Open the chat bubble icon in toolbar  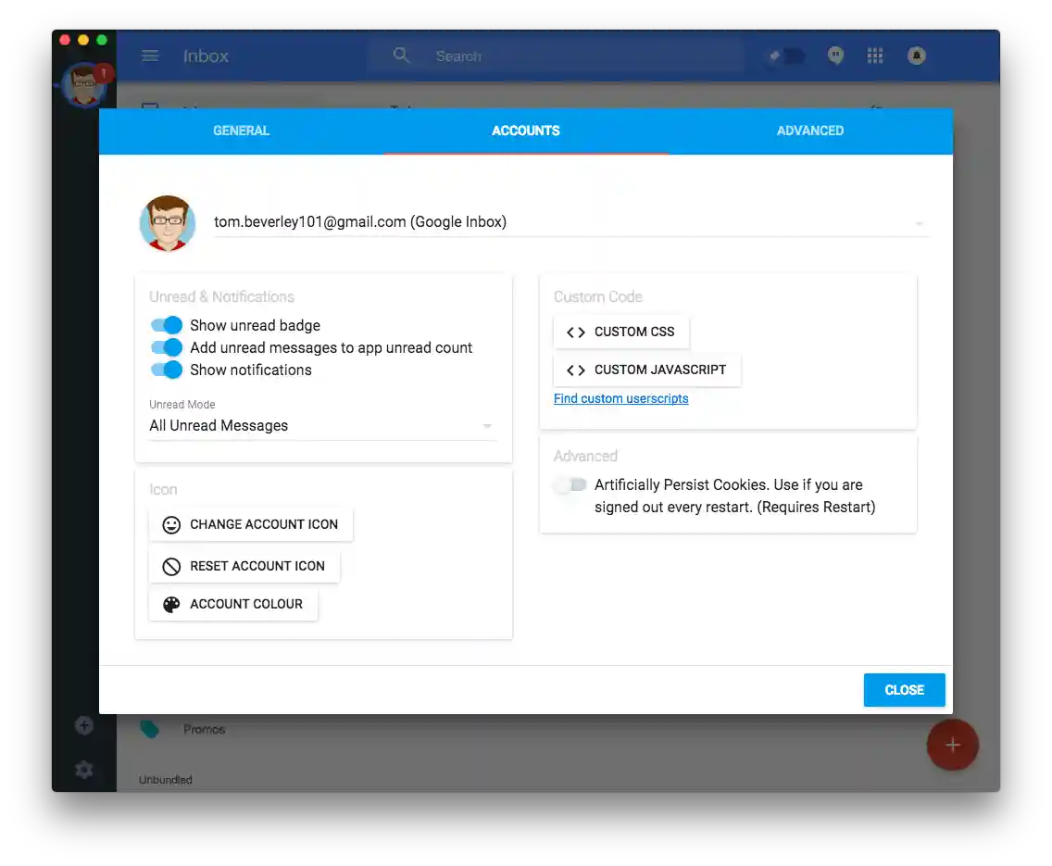point(835,56)
